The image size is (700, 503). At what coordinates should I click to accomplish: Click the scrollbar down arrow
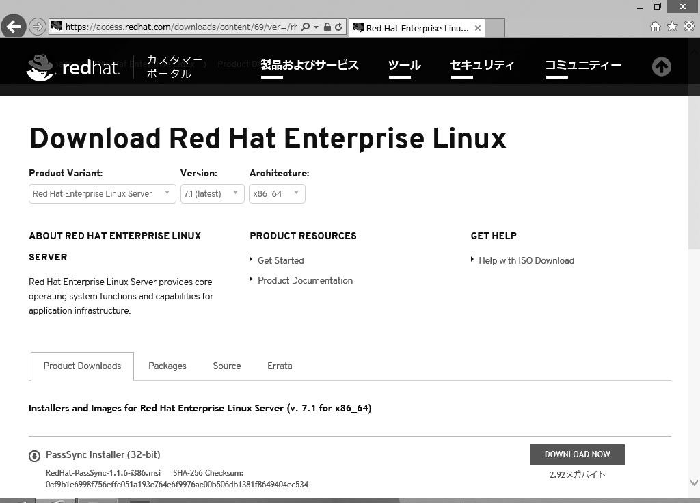click(x=694, y=482)
